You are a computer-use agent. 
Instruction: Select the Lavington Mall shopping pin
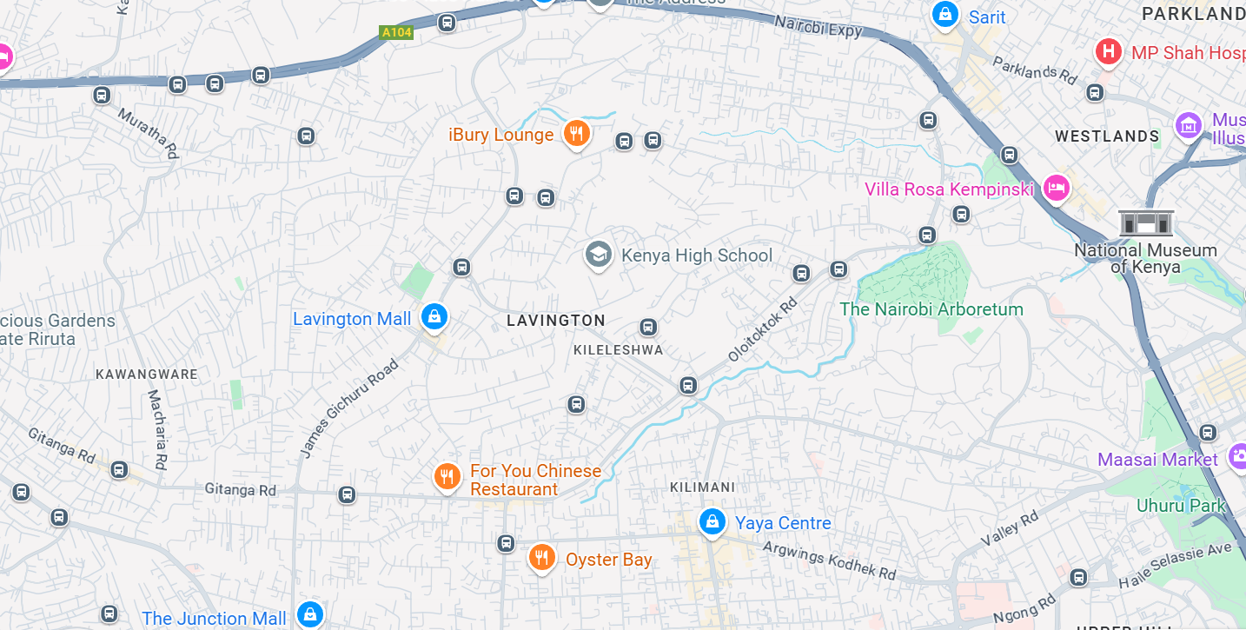434,316
